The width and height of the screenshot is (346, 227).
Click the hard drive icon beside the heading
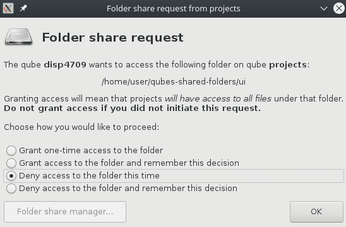pyautogui.click(x=18, y=37)
